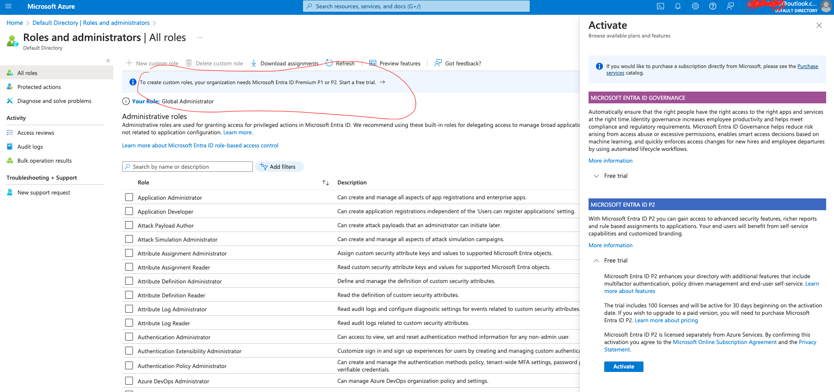The image size is (834, 392).
Task: Open Authentication Policy Administrator role
Action: (x=182, y=366)
